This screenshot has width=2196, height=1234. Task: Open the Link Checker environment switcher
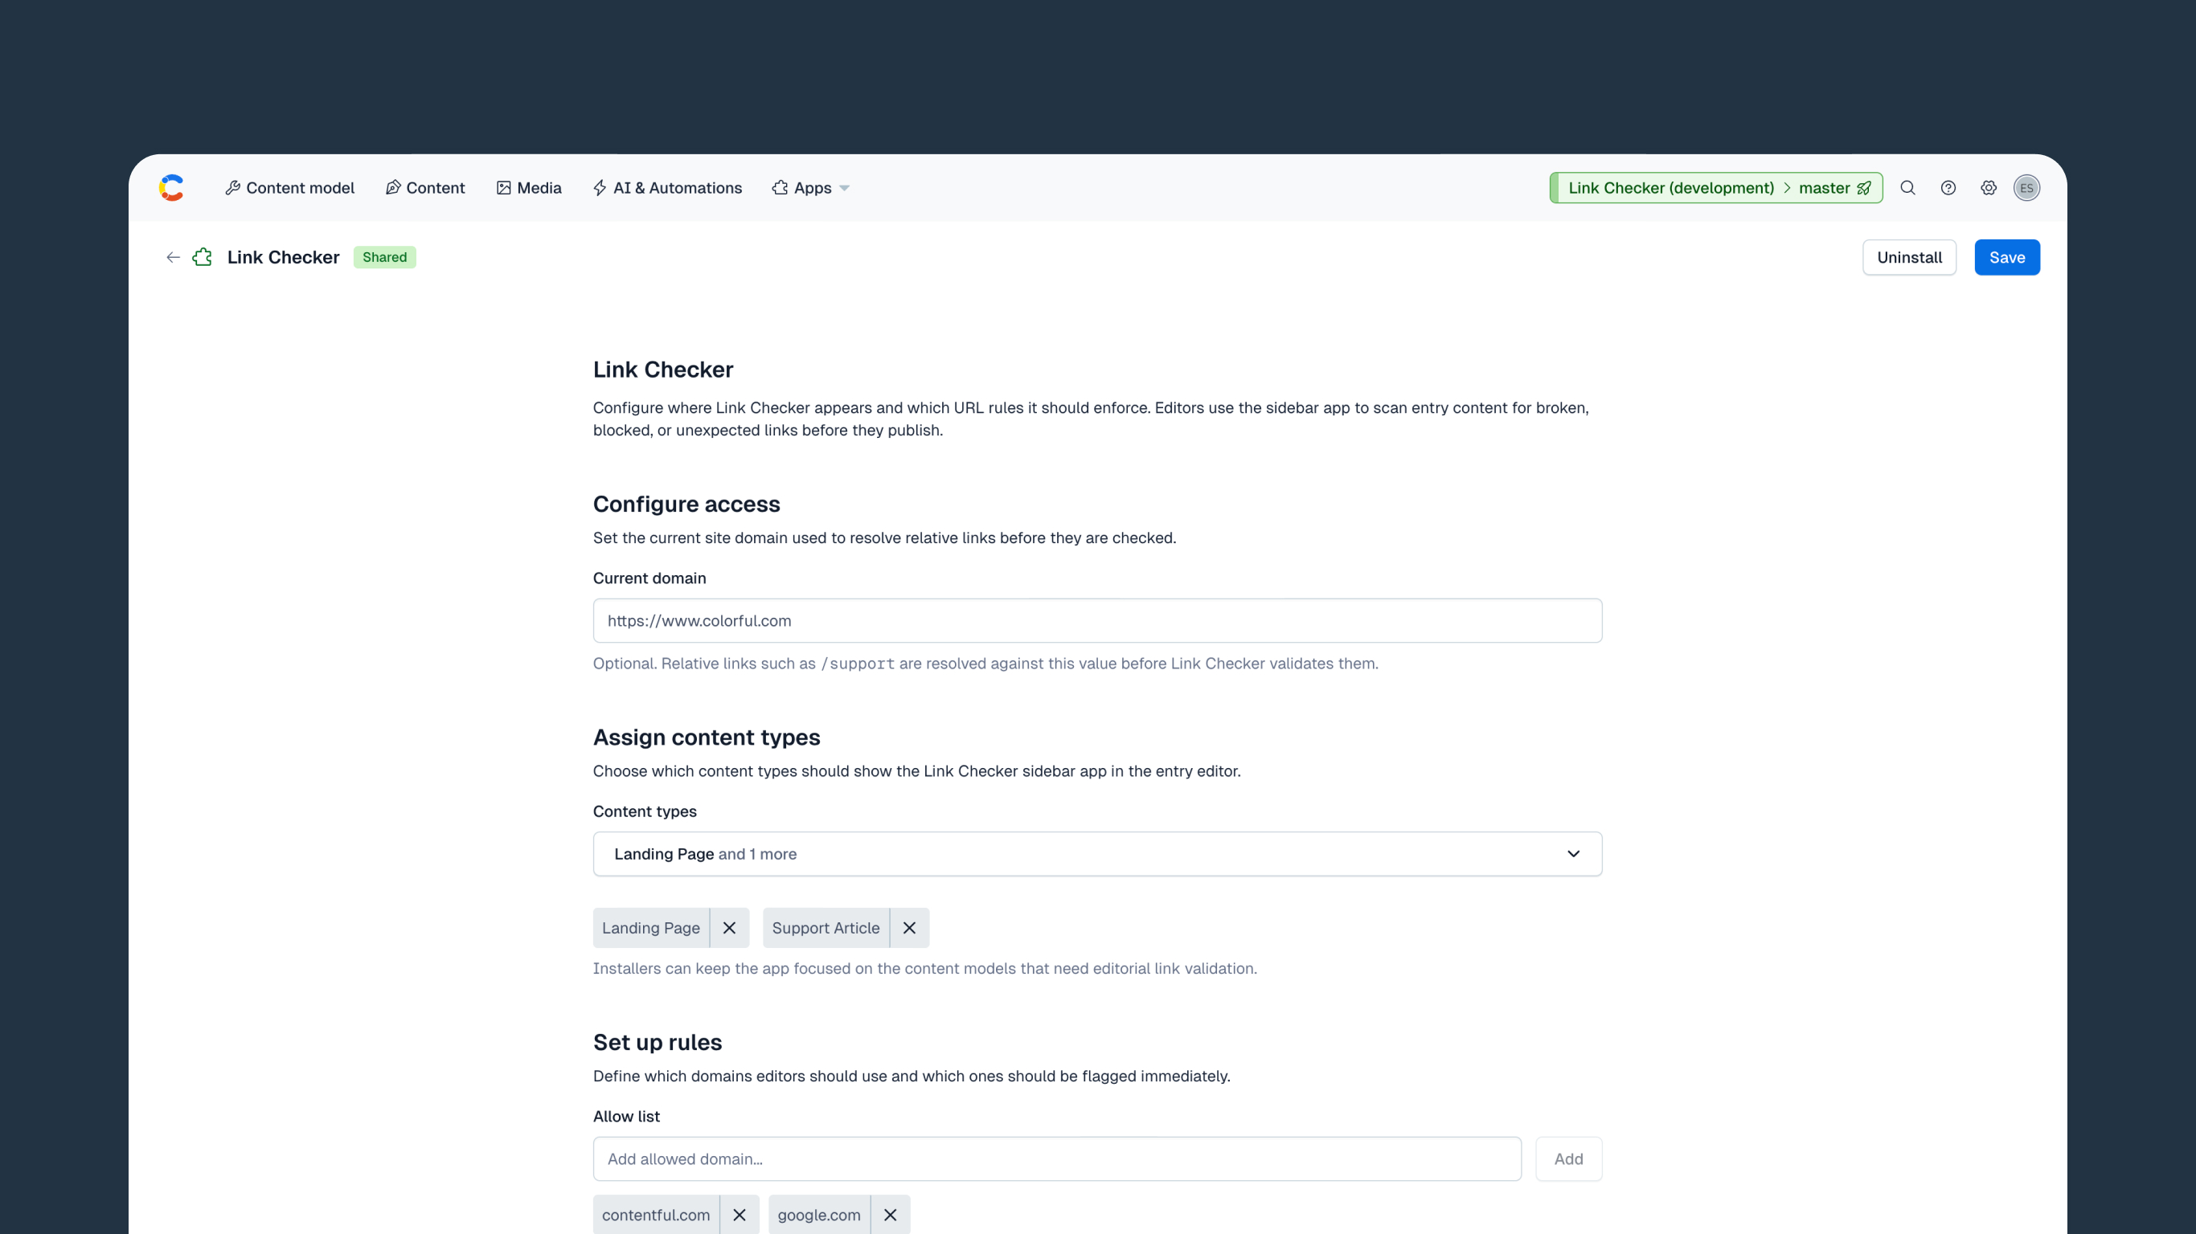click(1715, 187)
